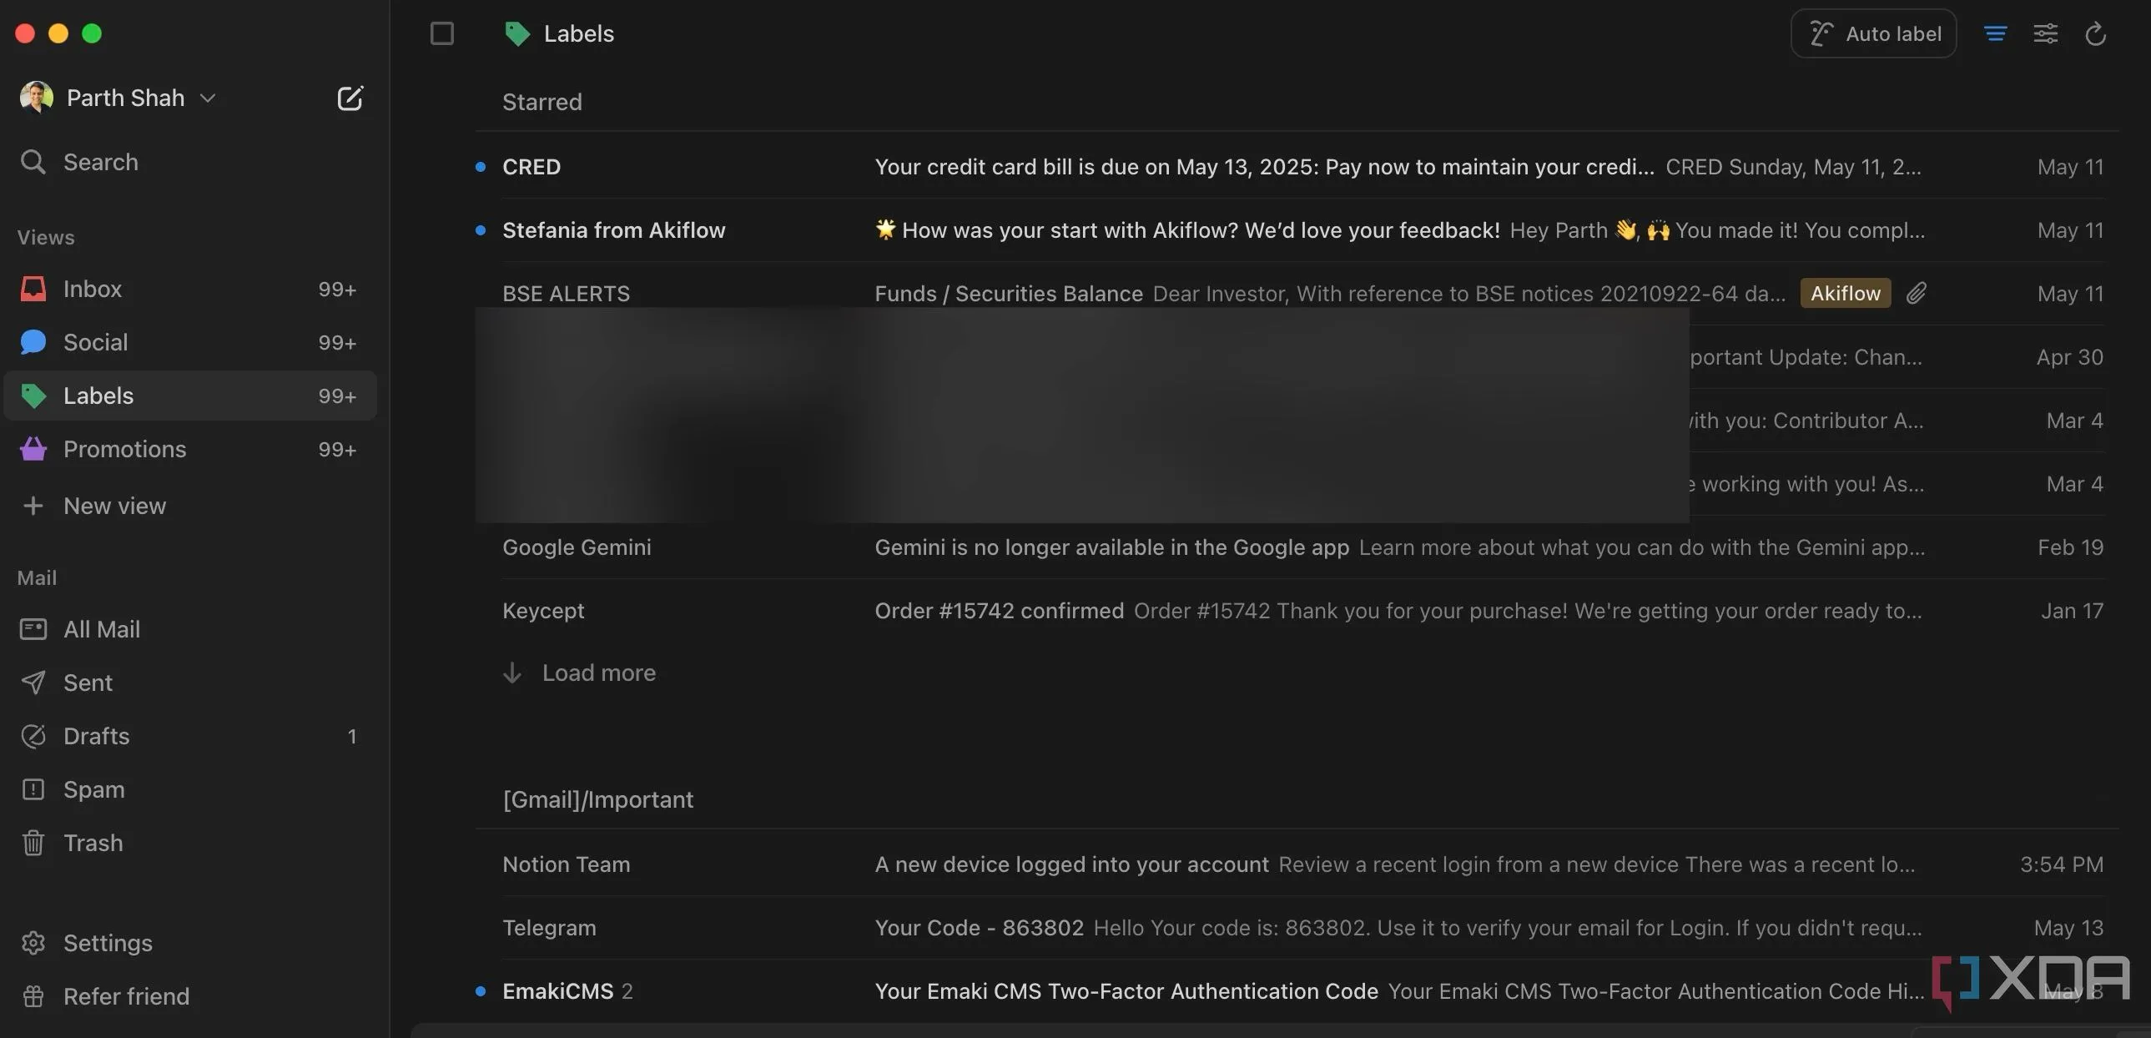
Task: Click the Labels 99+ unread count
Action: tap(336, 396)
